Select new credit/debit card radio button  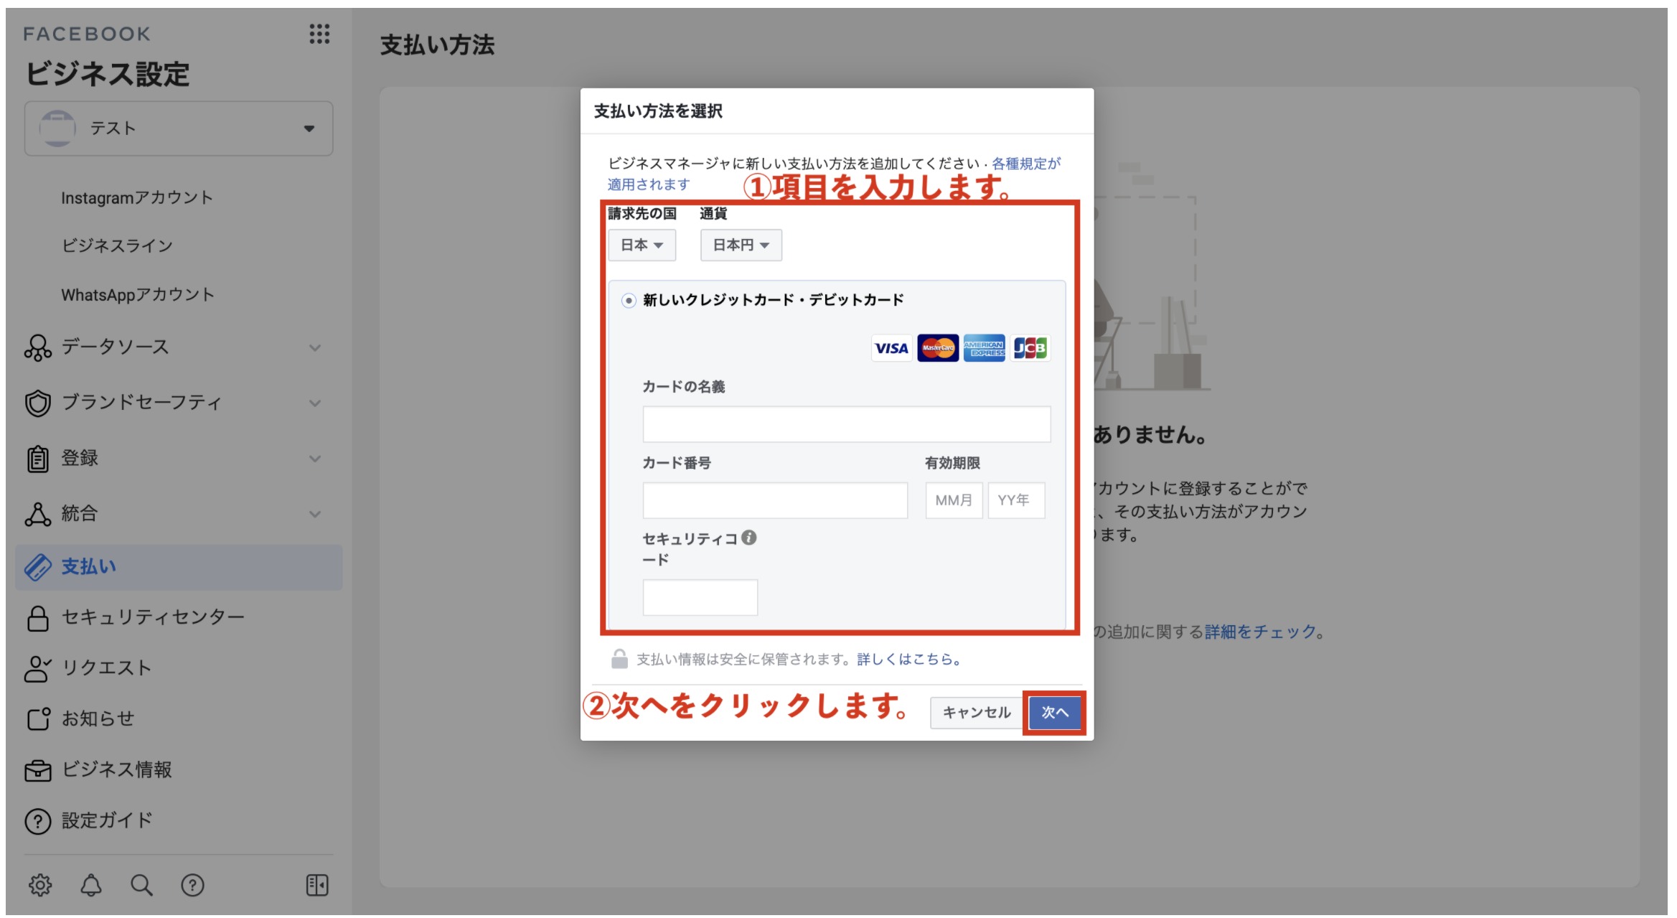(x=629, y=301)
